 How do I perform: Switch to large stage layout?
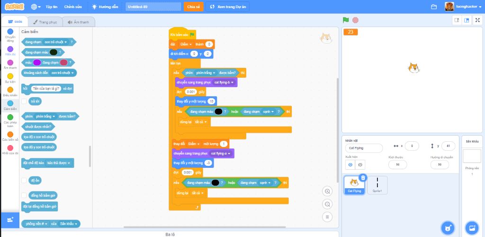point(467,20)
